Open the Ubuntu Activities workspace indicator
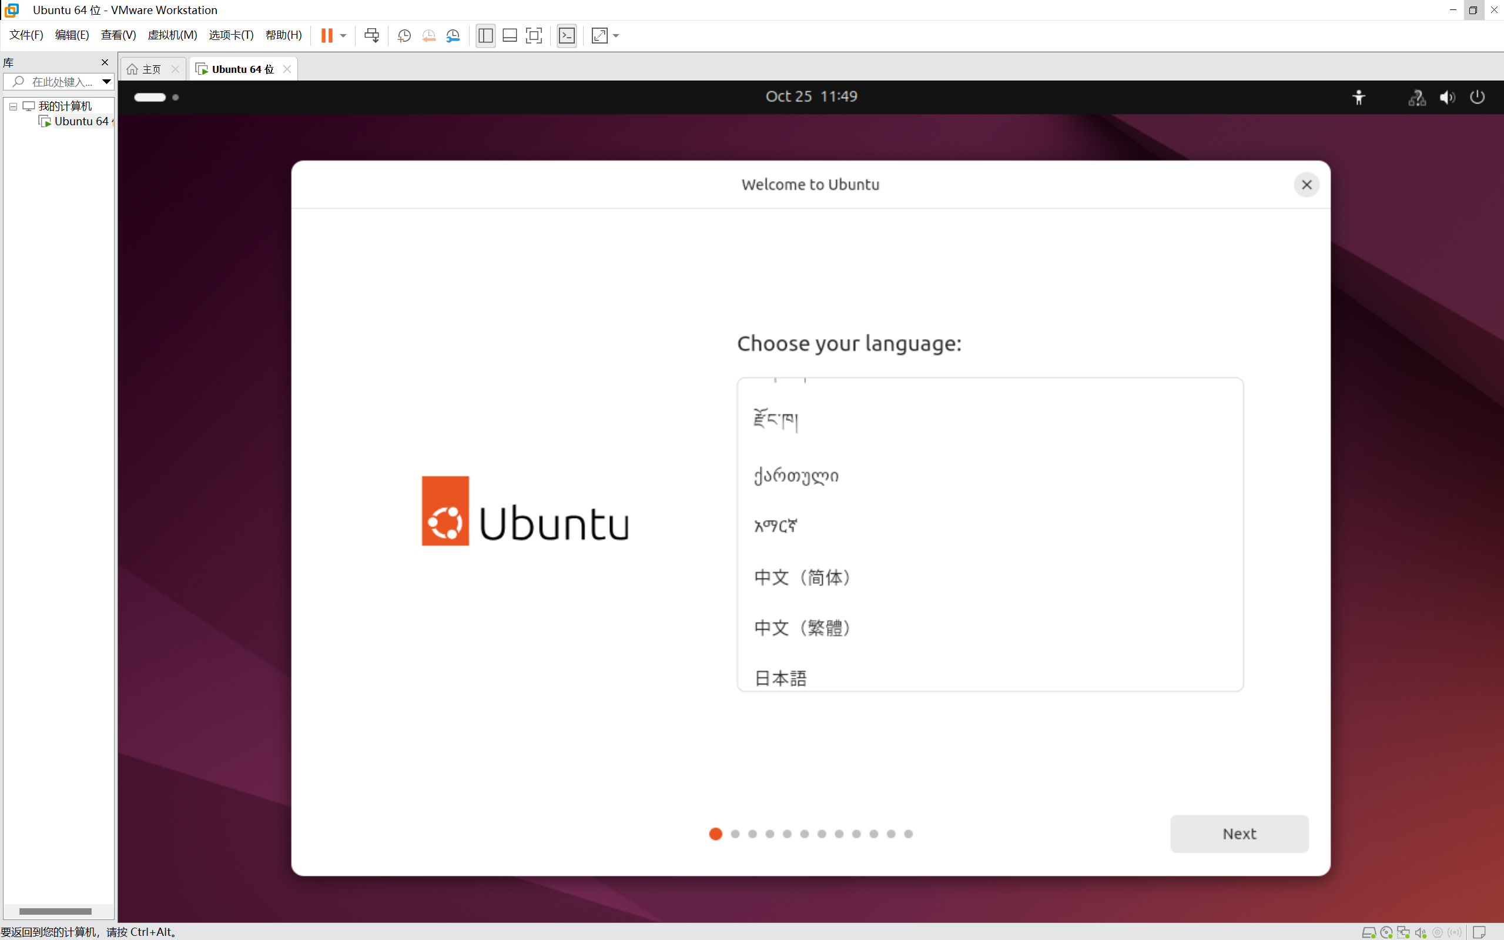The image size is (1504, 940). point(156,97)
